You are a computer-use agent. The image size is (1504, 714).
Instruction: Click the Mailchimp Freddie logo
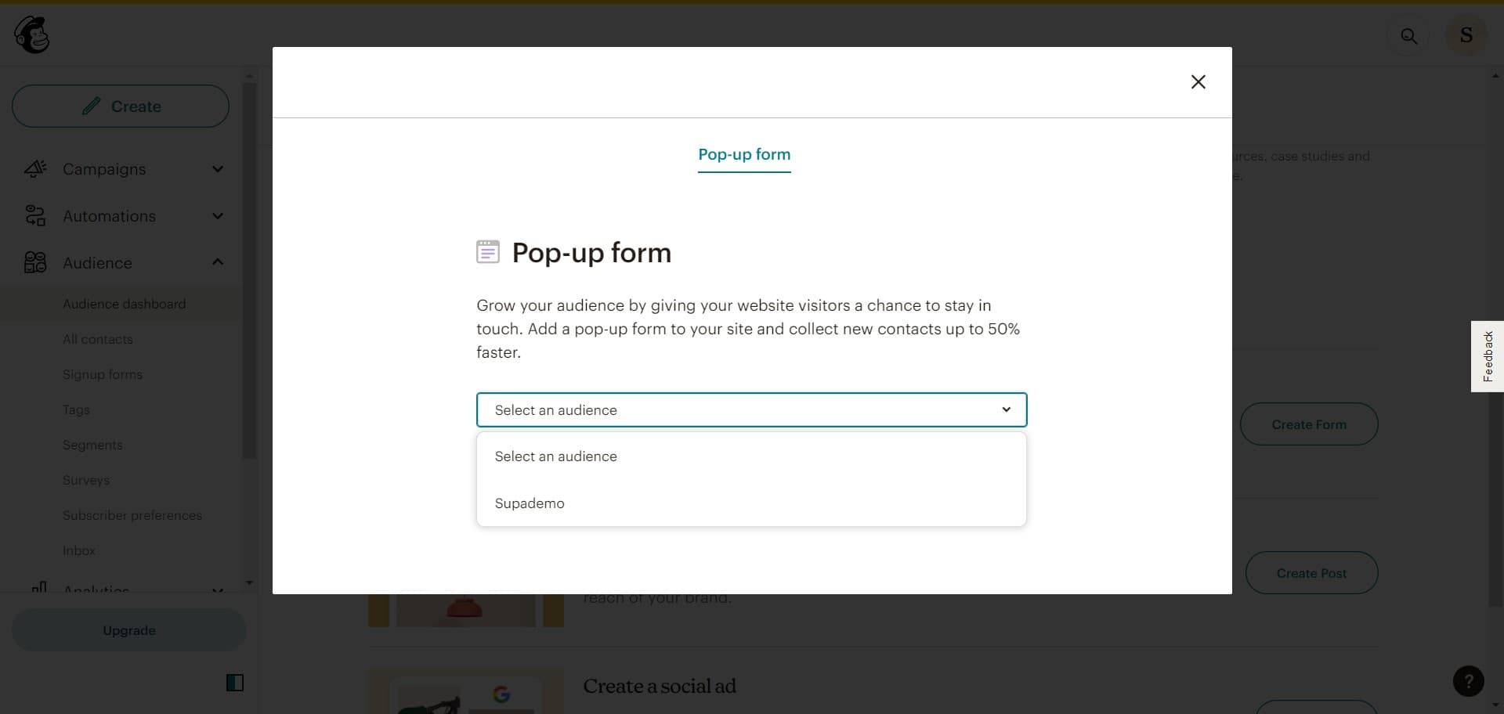pyautogui.click(x=32, y=35)
